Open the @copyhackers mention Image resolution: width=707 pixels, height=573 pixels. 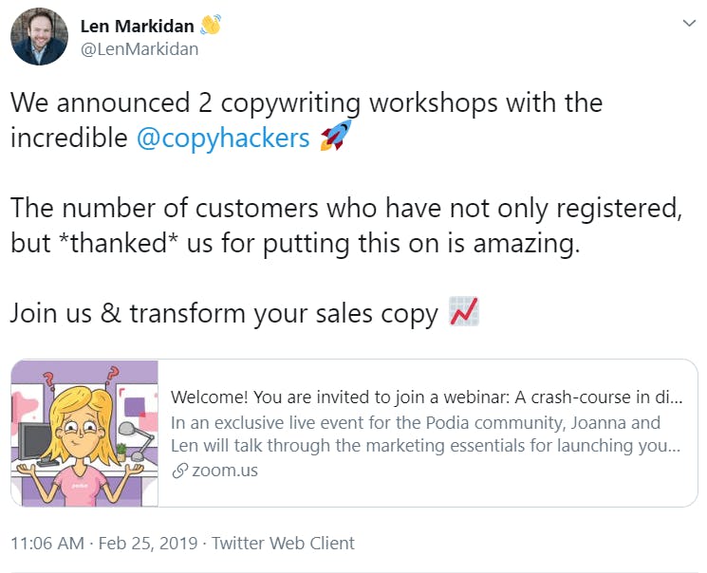click(x=223, y=138)
